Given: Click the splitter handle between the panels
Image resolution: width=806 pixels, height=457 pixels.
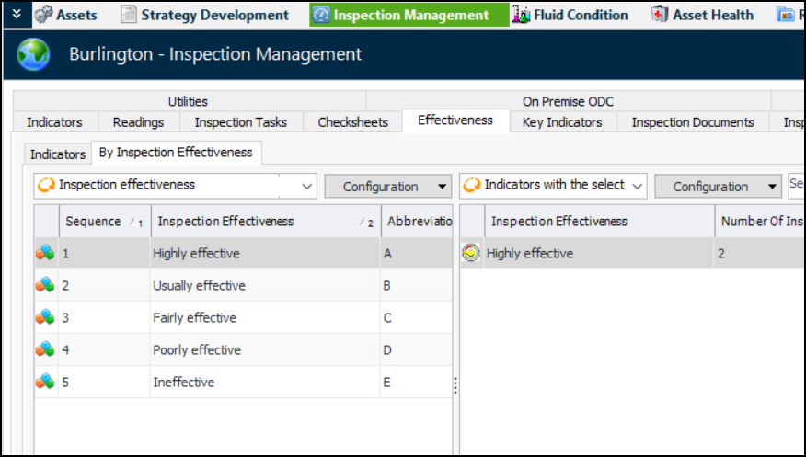Looking at the screenshot, I should tap(455, 387).
